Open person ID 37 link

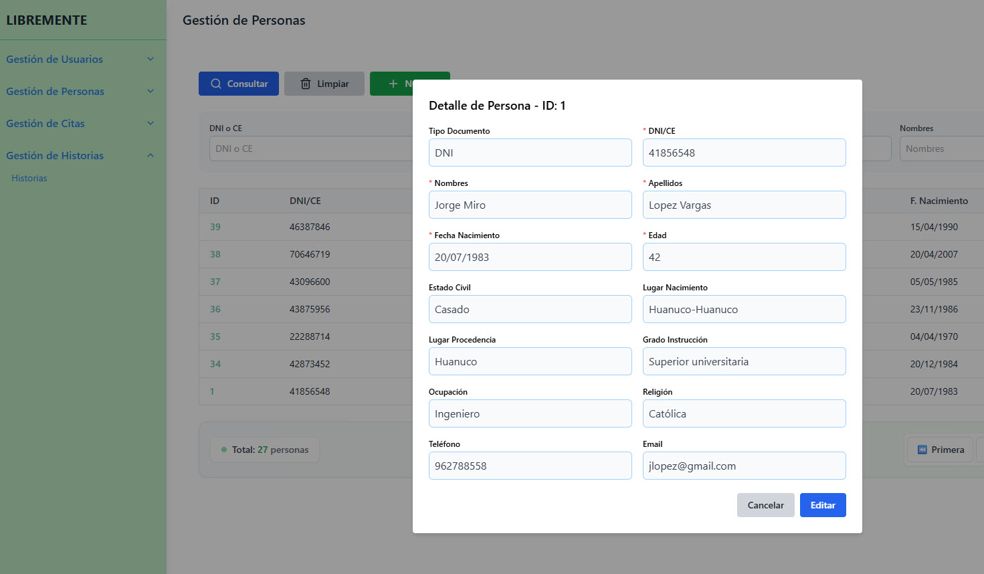click(x=215, y=282)
